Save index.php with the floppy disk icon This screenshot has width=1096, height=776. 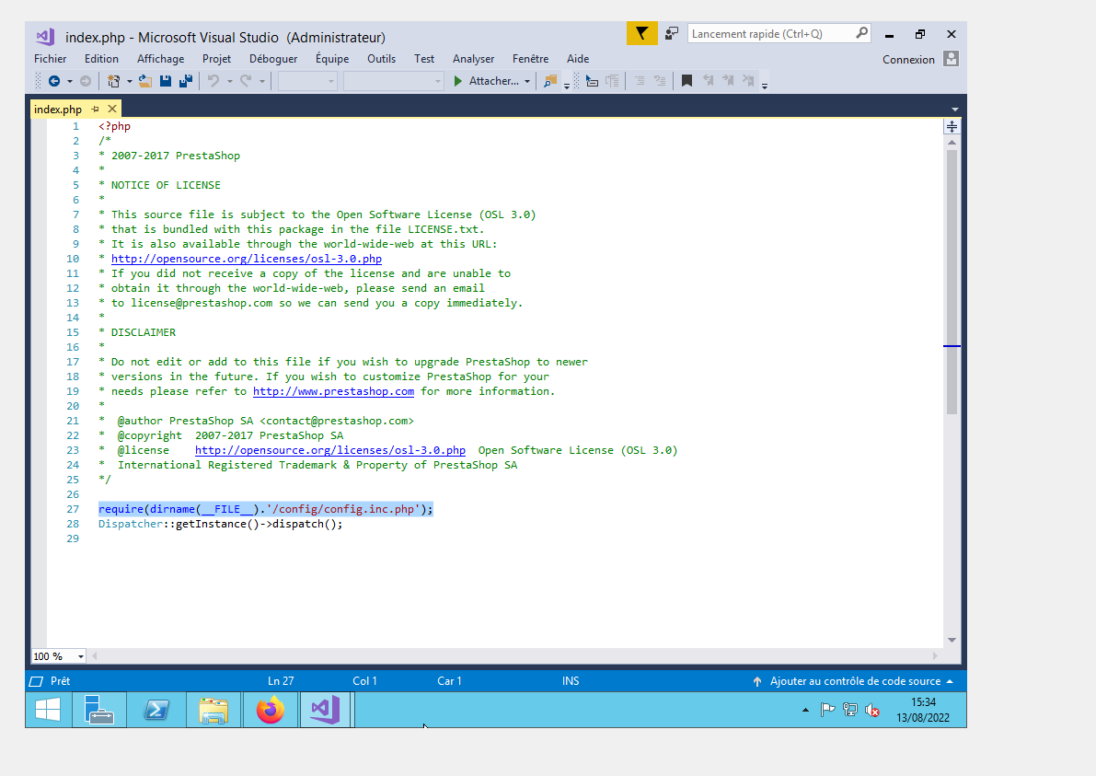tap(166, 81)
